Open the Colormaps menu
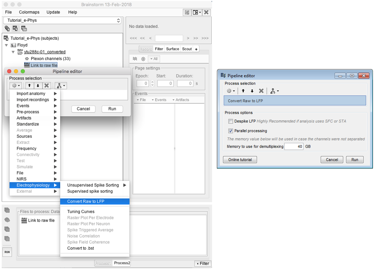 [29, 12]
